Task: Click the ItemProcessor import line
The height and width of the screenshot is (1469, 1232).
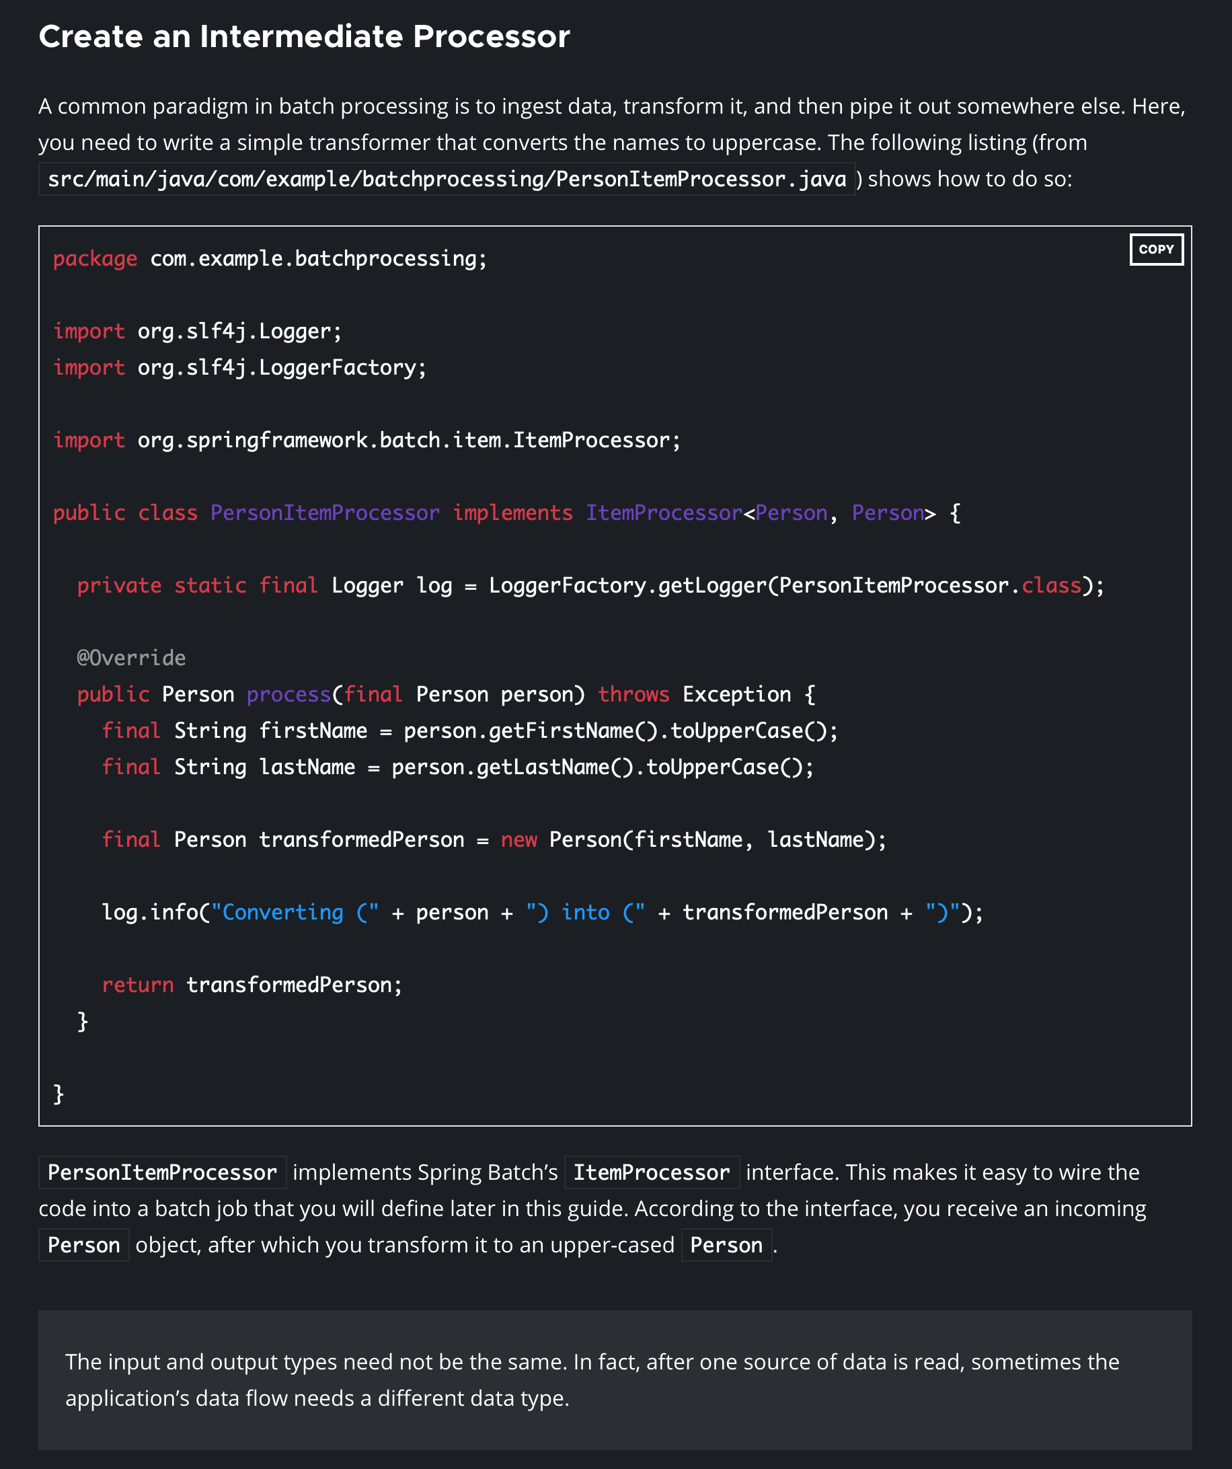Action: (x=367, y=440)
